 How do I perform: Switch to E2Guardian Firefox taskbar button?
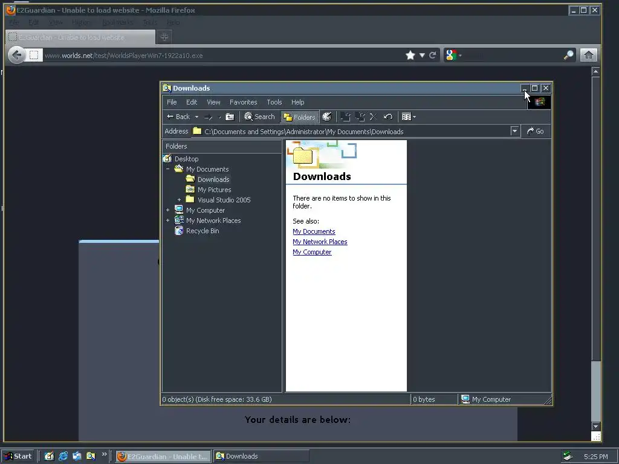click(163, 457)
